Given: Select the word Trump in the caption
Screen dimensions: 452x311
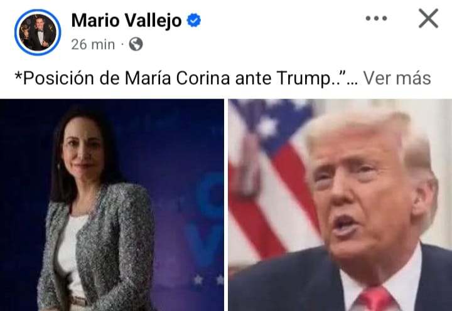Looking at the screenshot, I should coord(303,78).
